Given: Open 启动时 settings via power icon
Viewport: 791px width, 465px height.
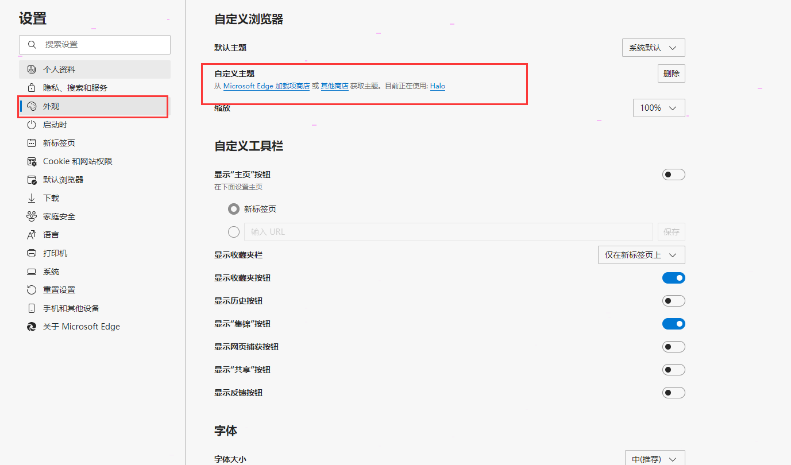Looking at the screenshot, I should (31, 125).
